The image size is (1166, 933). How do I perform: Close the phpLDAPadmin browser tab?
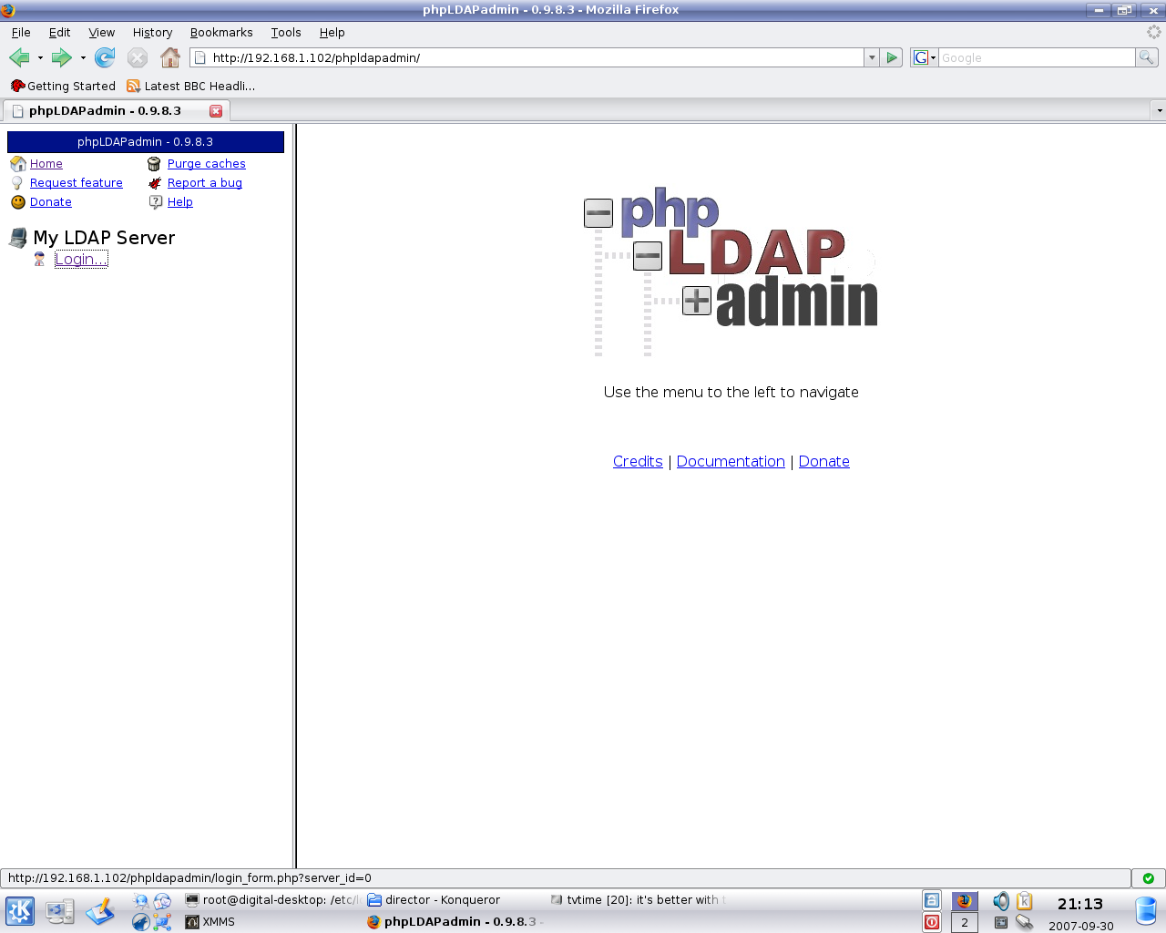click(216, 111)
